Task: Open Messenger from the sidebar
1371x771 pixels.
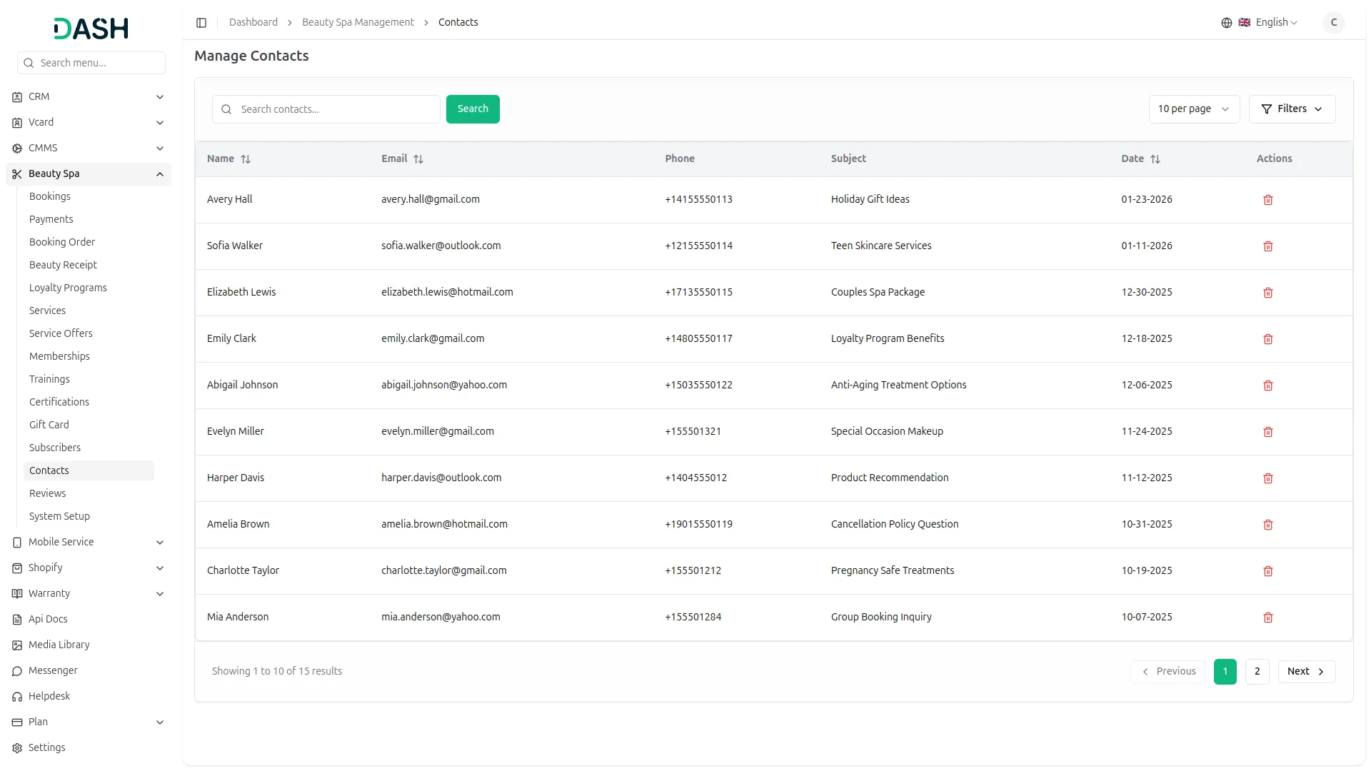Action: pyautogui.click(x=53, y=670)
